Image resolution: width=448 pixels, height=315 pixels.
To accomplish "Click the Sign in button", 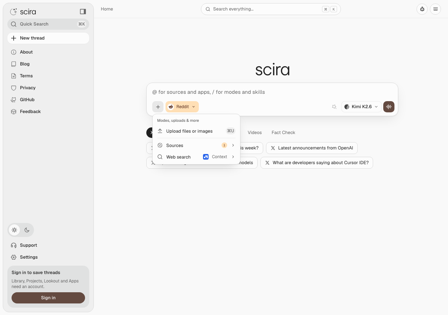I will [x=48, y=298].
